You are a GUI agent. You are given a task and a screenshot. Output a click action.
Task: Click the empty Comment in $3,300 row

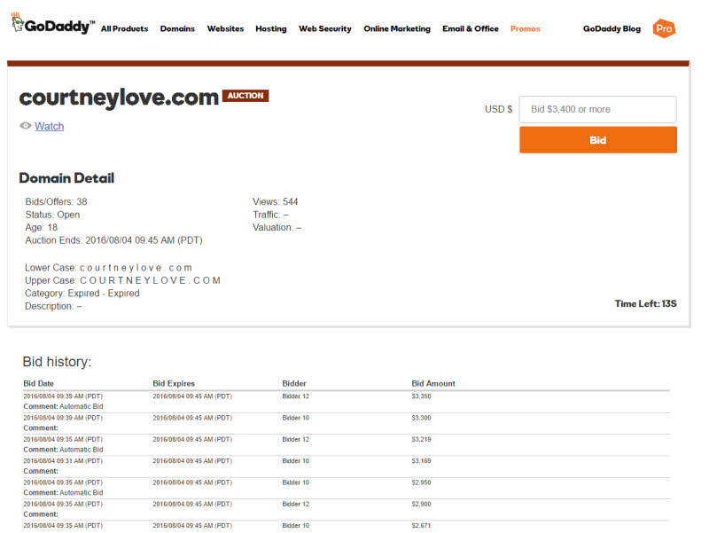coord(41,428)
